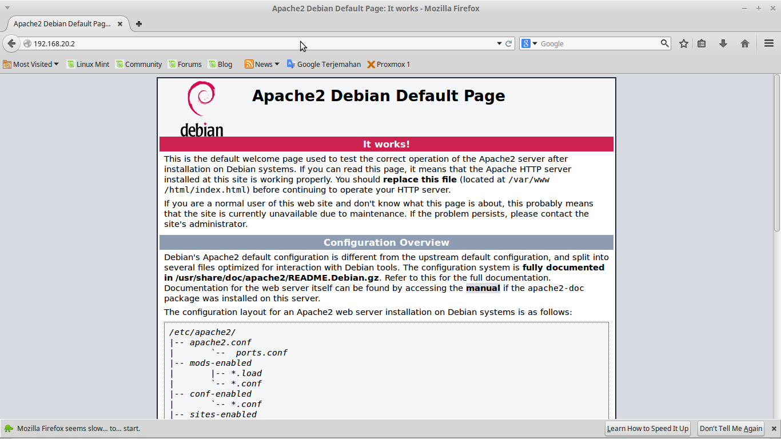This screenshot has height=439, width=781.
Task: Maximize the Firefox window
Action: coord(759,8)
